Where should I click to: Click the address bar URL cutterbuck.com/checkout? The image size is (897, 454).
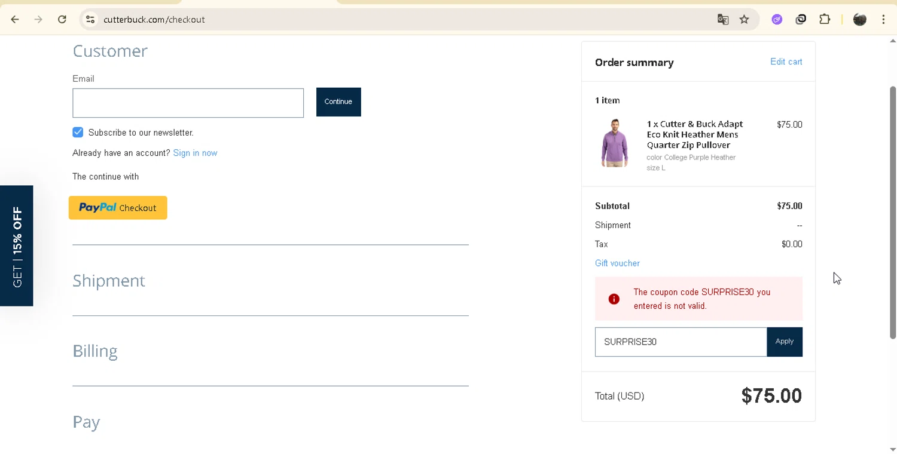pyautogui.click(x=154, y=20)
